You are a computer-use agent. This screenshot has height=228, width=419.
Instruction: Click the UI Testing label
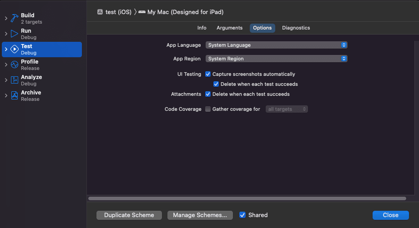[189, 74]
